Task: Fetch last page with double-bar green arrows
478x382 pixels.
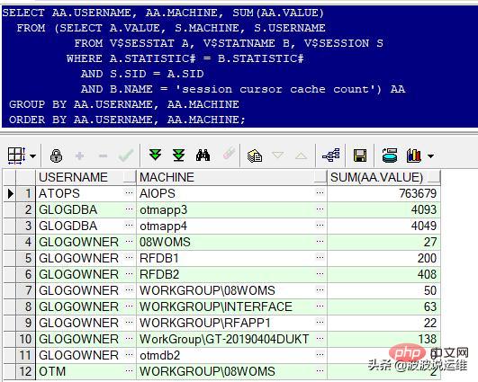Action: (178, 155)
